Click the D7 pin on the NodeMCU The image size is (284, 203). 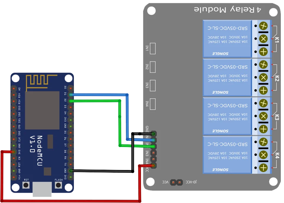click(71, 145)
